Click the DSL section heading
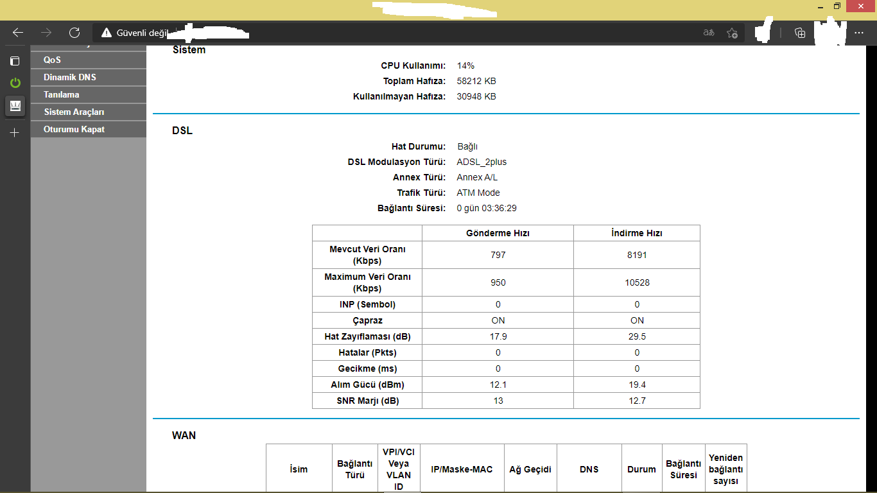 click(182, 131)
